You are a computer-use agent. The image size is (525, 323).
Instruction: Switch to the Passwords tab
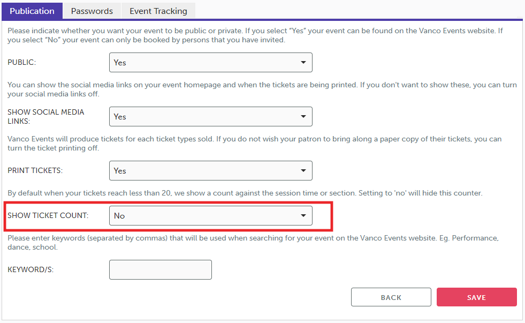point(92,11)
